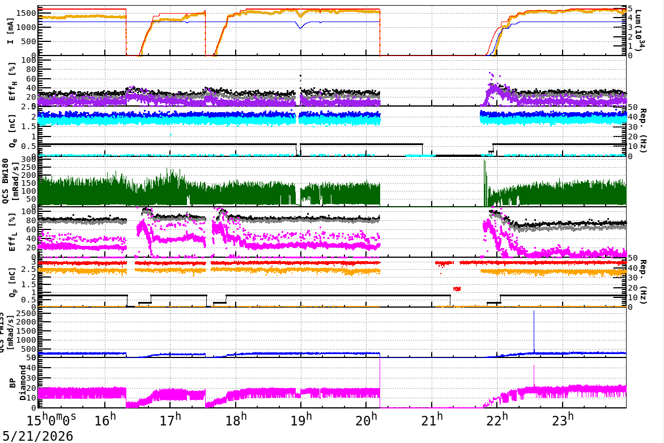This screenshot has width=664, height=443.
Task: Pick the 19h time axis label
Action: click(301, 419)
